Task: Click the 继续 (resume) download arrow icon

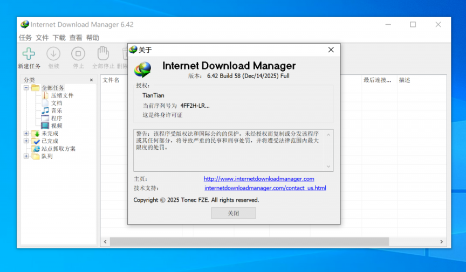Action: coord(53,54)
